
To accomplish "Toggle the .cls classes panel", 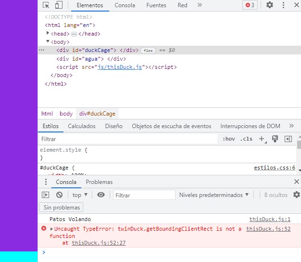I will point(246,139).
